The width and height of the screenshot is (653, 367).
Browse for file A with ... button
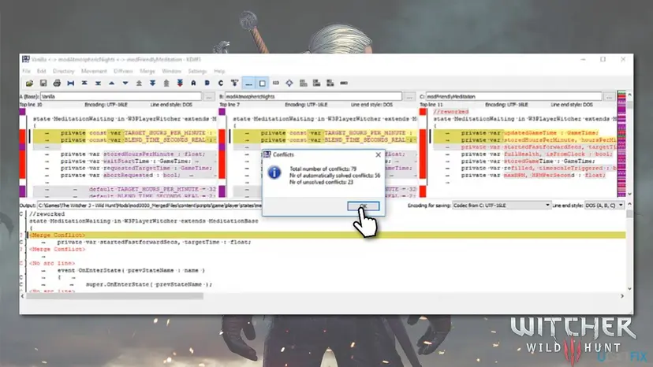coord(209,97)
